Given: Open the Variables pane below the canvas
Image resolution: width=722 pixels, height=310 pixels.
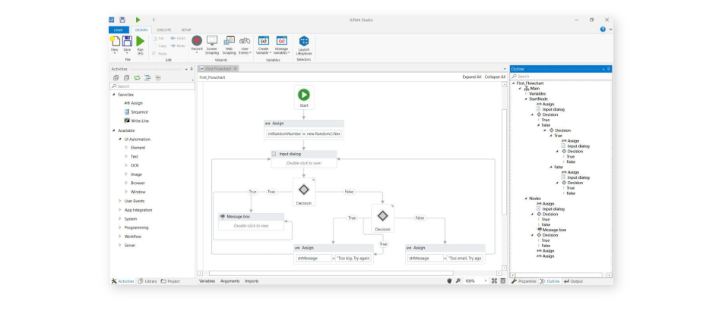Looking at the screenshot, I should pos(207,281).
